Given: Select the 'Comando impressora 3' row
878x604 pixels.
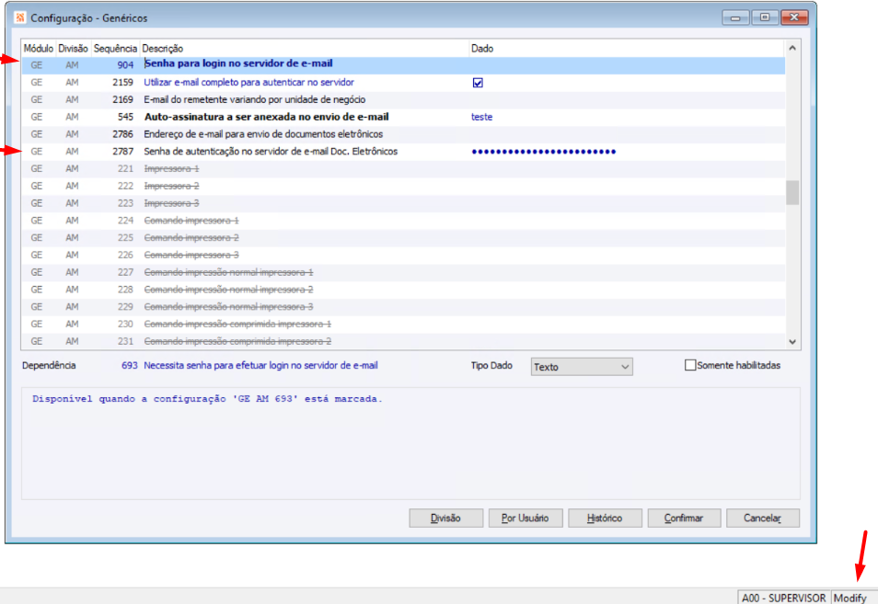Looking at the screenshot, I should (403, 255).
